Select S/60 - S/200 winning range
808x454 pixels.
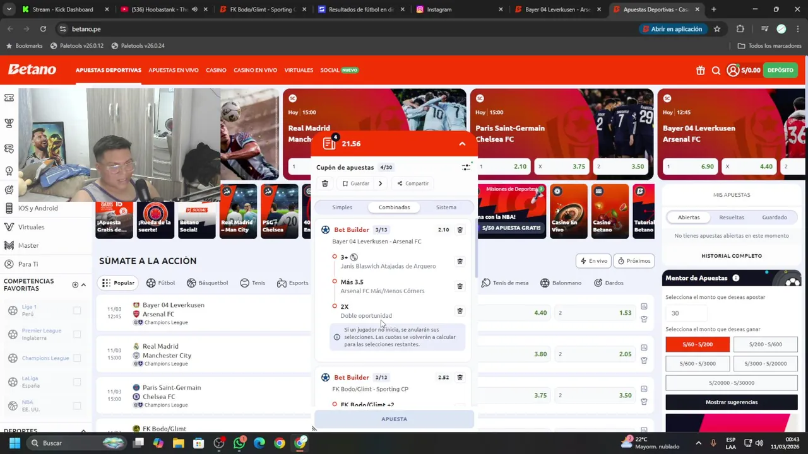(697, 344)
